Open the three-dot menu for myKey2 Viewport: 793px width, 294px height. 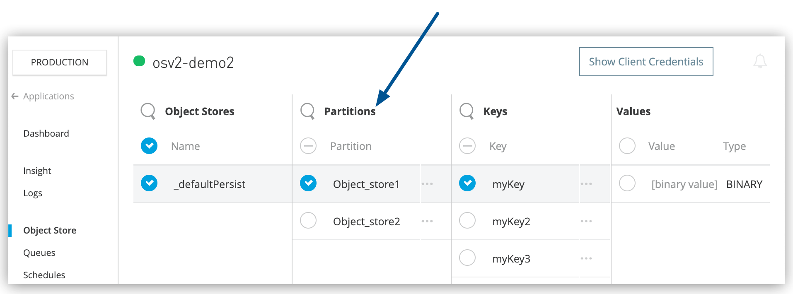pos(586,221)
